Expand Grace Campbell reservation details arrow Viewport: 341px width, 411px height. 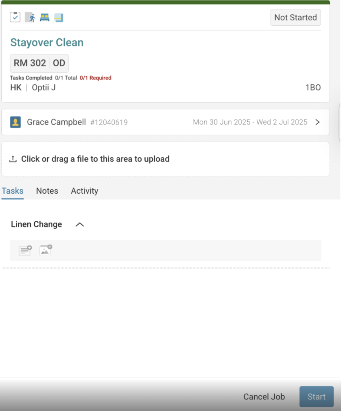point(317,122)
